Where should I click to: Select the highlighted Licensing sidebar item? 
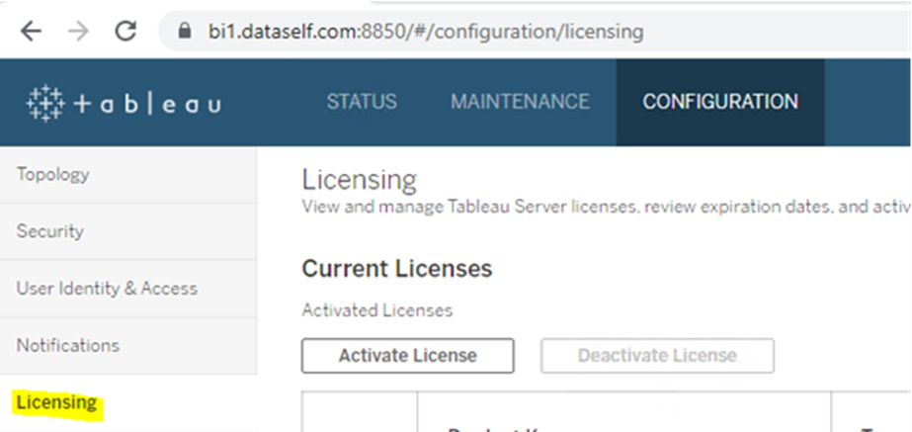[57, 402]
